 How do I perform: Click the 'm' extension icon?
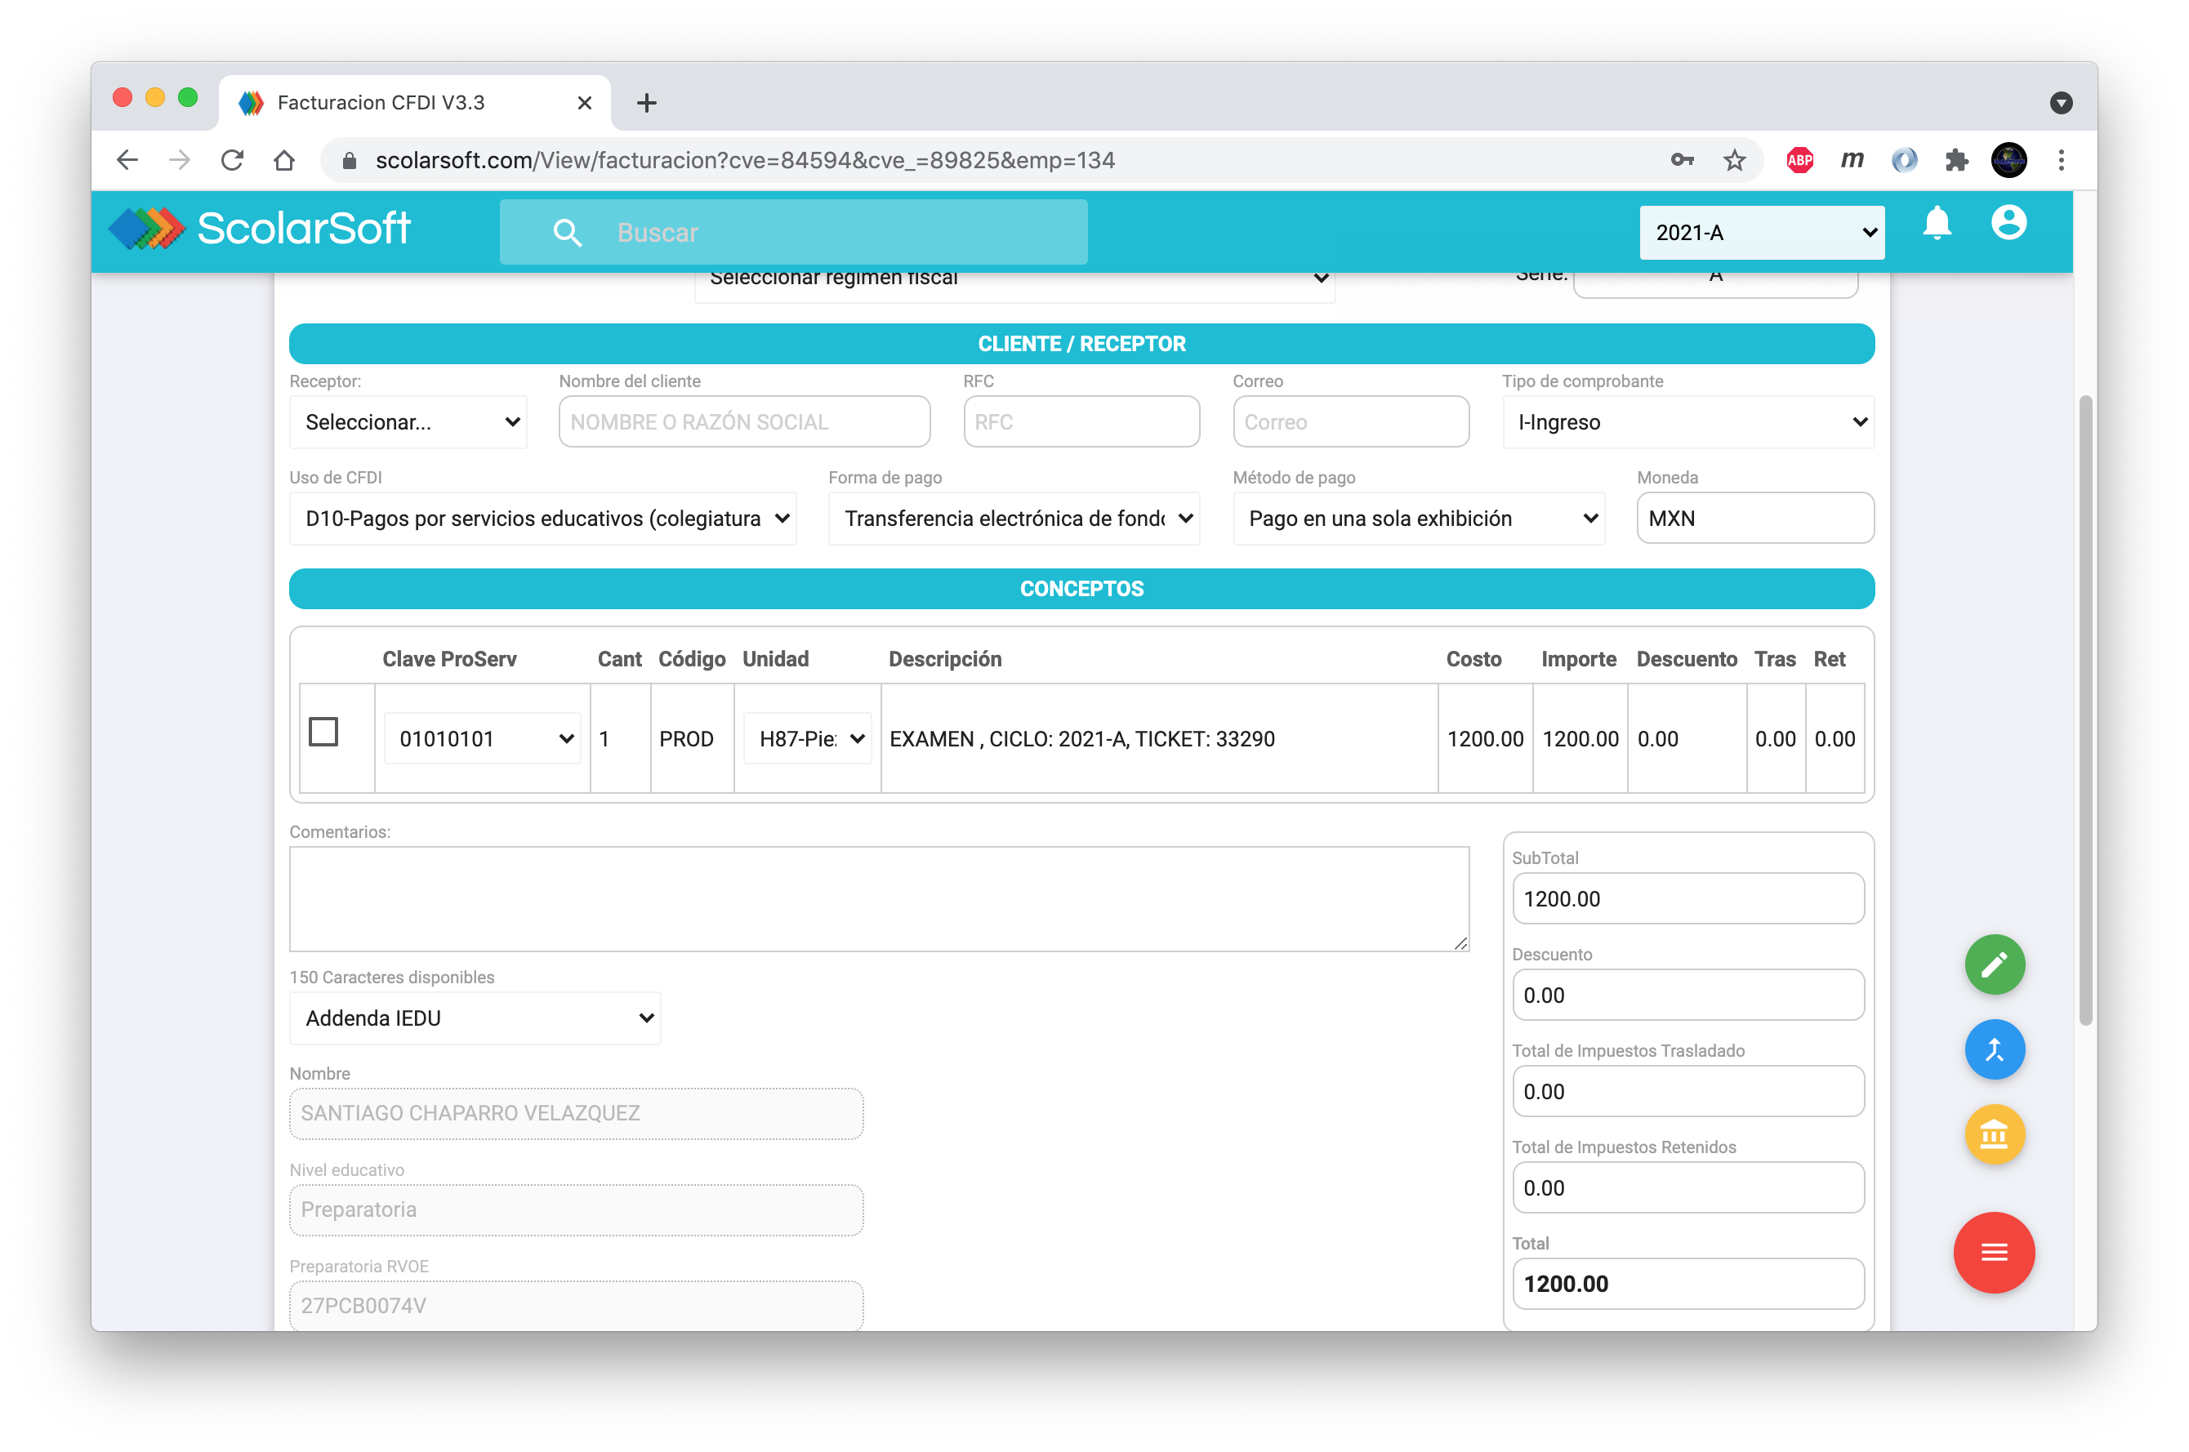1851,160
